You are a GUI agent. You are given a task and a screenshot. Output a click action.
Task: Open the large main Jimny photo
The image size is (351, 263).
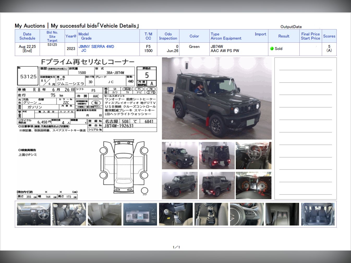click(217, 98)
